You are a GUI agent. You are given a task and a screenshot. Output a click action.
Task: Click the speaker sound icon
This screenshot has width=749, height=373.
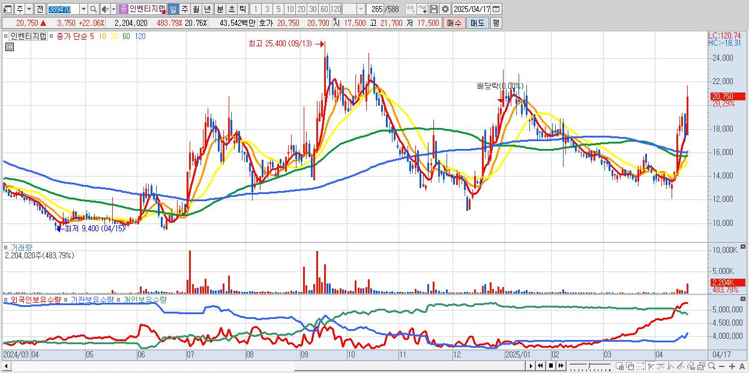click(105, 9)
